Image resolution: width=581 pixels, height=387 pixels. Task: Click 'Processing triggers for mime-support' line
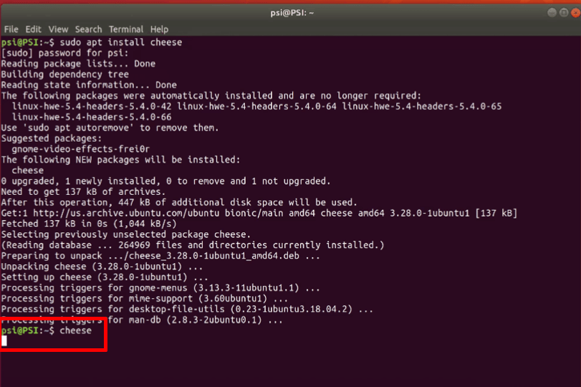(x=145, y=298)
